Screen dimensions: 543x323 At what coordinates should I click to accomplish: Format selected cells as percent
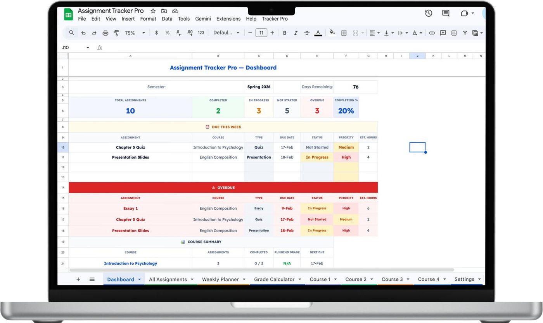(168, 33)
